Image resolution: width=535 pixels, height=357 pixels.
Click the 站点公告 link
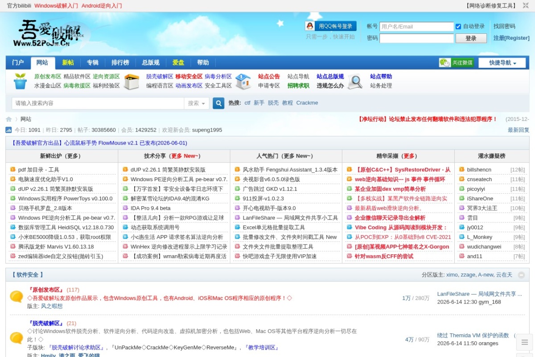click(x=269, y=76)
